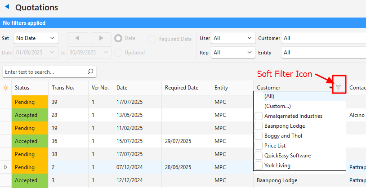Tick the Baanpong Lodge filter checkbox
366x188 pixels.
(x=259, y=126)
